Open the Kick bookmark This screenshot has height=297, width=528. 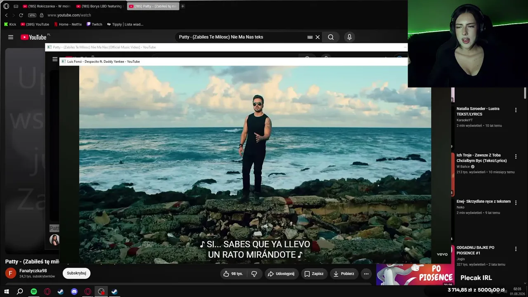(x=10, y=24)
